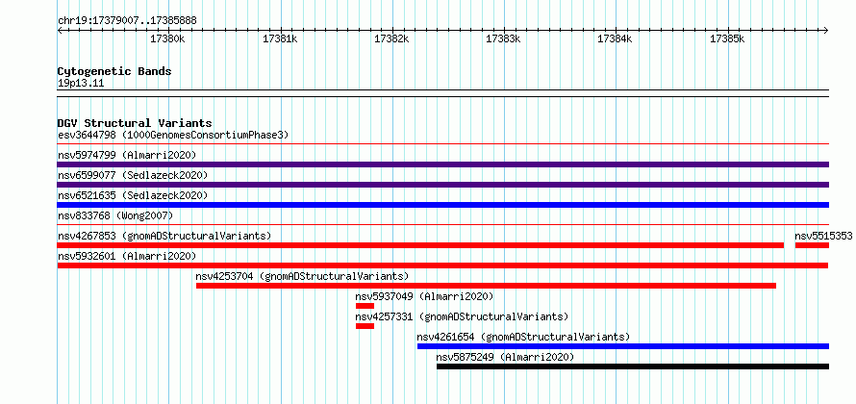Open variant label nsv4261654 (gnomADStructuralVariants)
Viewport: 856px width, 404px height.
point(523,337)
